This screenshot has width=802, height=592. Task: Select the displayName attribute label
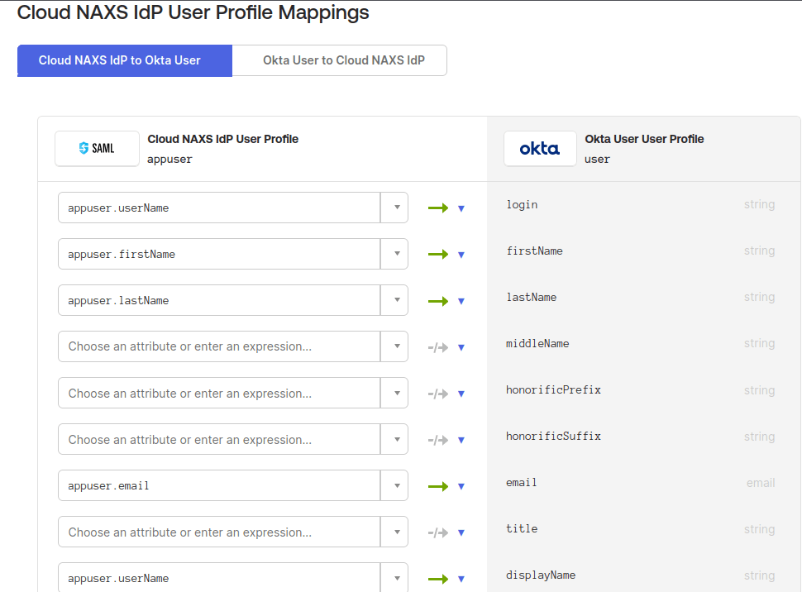coord(541,575)
